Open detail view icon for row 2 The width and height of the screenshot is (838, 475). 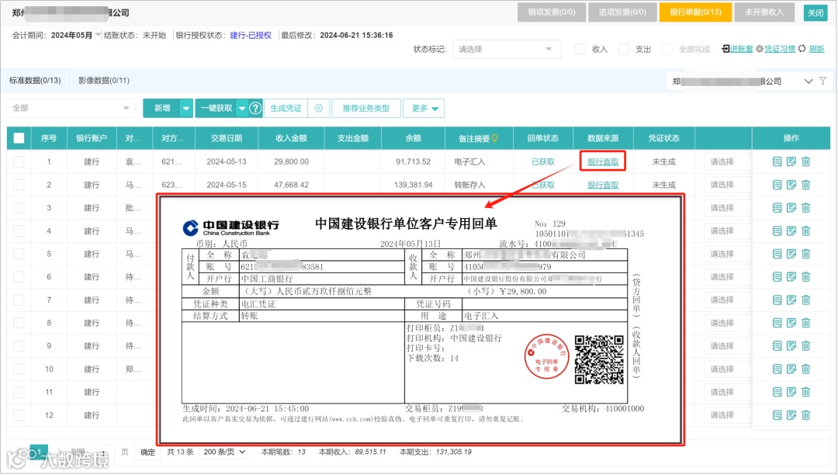tap(777, 185)
